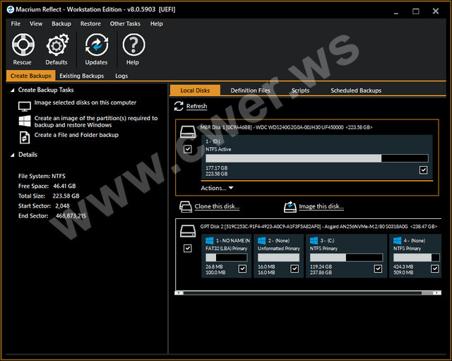The image size is (452, 361).
Task: Collapse the Create Backup Tasks section
Action: pos(13,90)
